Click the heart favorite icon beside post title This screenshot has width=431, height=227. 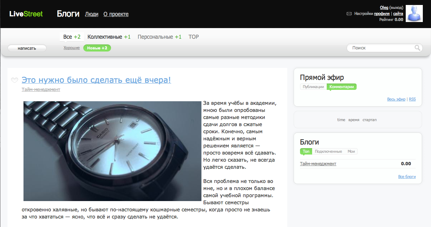14,80
